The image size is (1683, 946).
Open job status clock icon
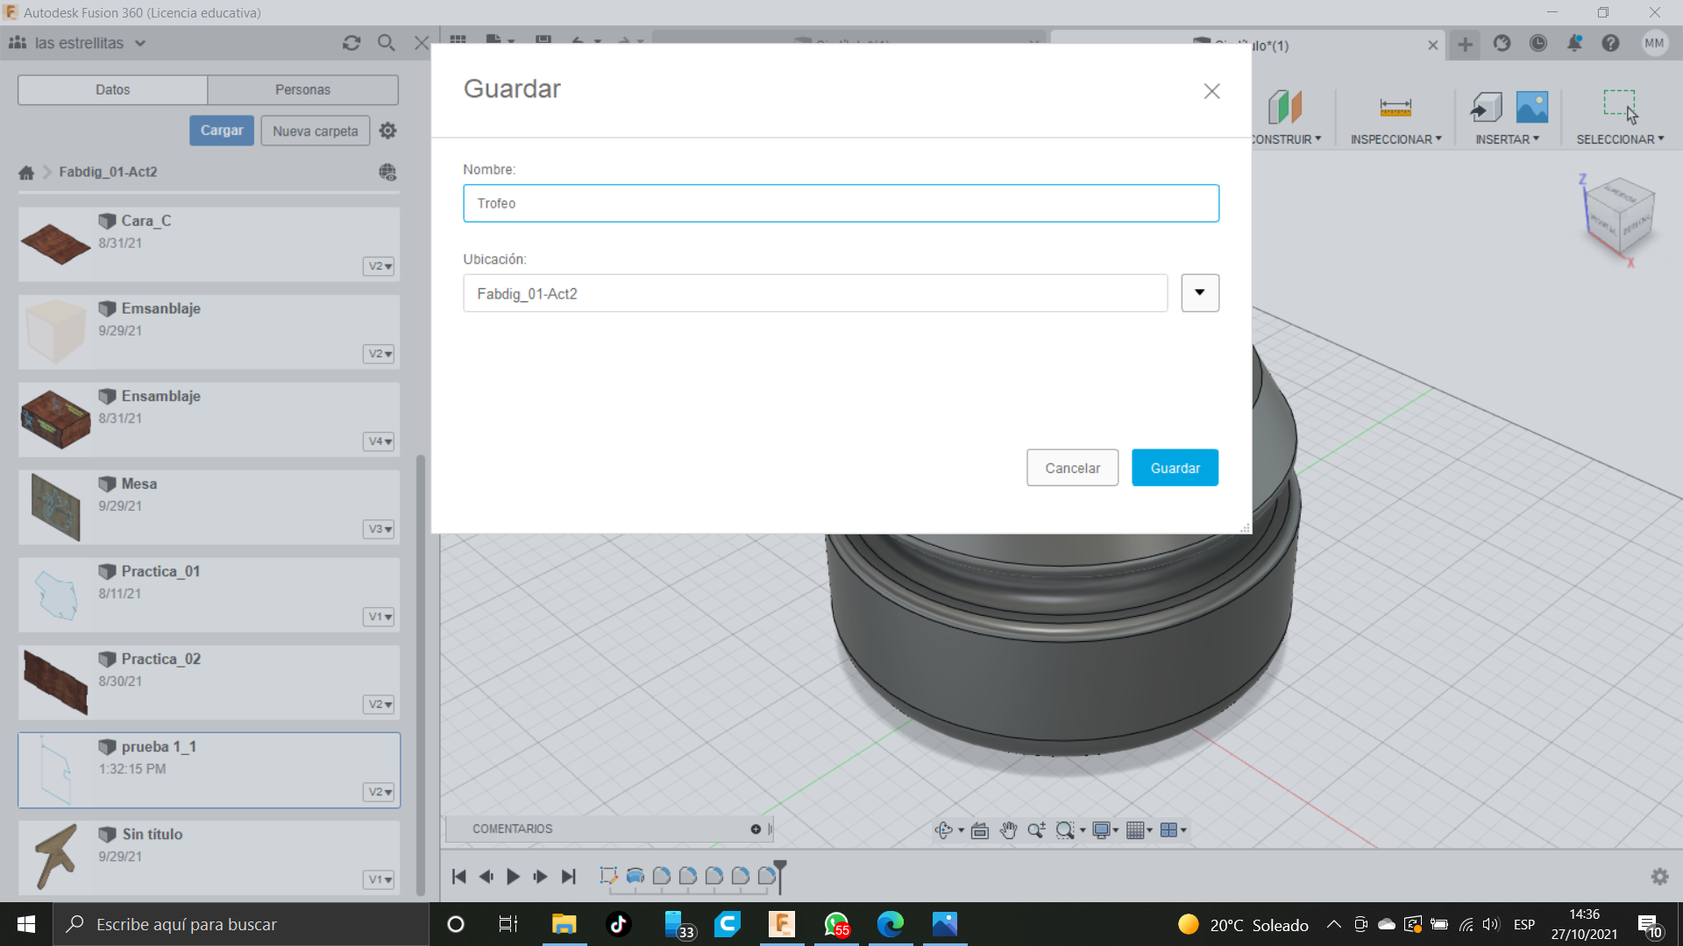pyautogui.click(x=1538, y=44)
